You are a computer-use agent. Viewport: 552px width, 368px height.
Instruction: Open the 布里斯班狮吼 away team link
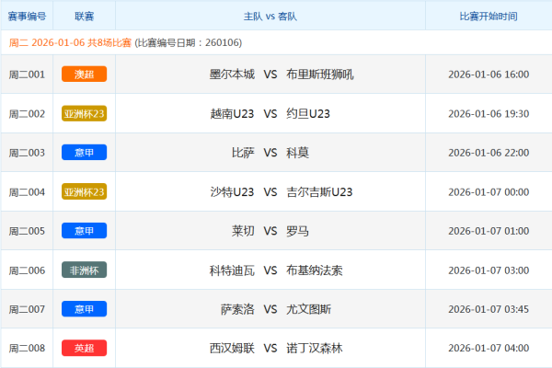[x=319, y=75]
